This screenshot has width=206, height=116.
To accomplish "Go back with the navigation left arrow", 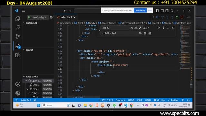I will pyautogui.click(x=65, y=11).
